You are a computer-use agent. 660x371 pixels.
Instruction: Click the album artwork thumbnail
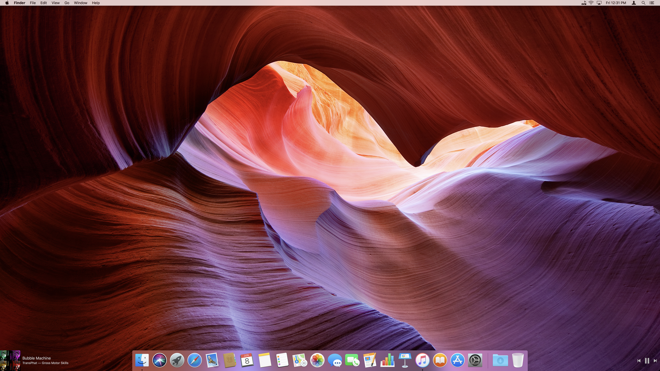tap(10, 360)
